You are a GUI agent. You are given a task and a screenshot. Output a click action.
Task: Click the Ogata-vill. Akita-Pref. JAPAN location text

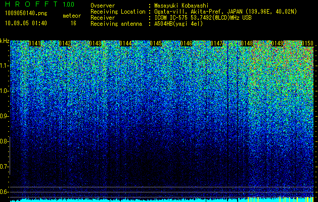225,12
